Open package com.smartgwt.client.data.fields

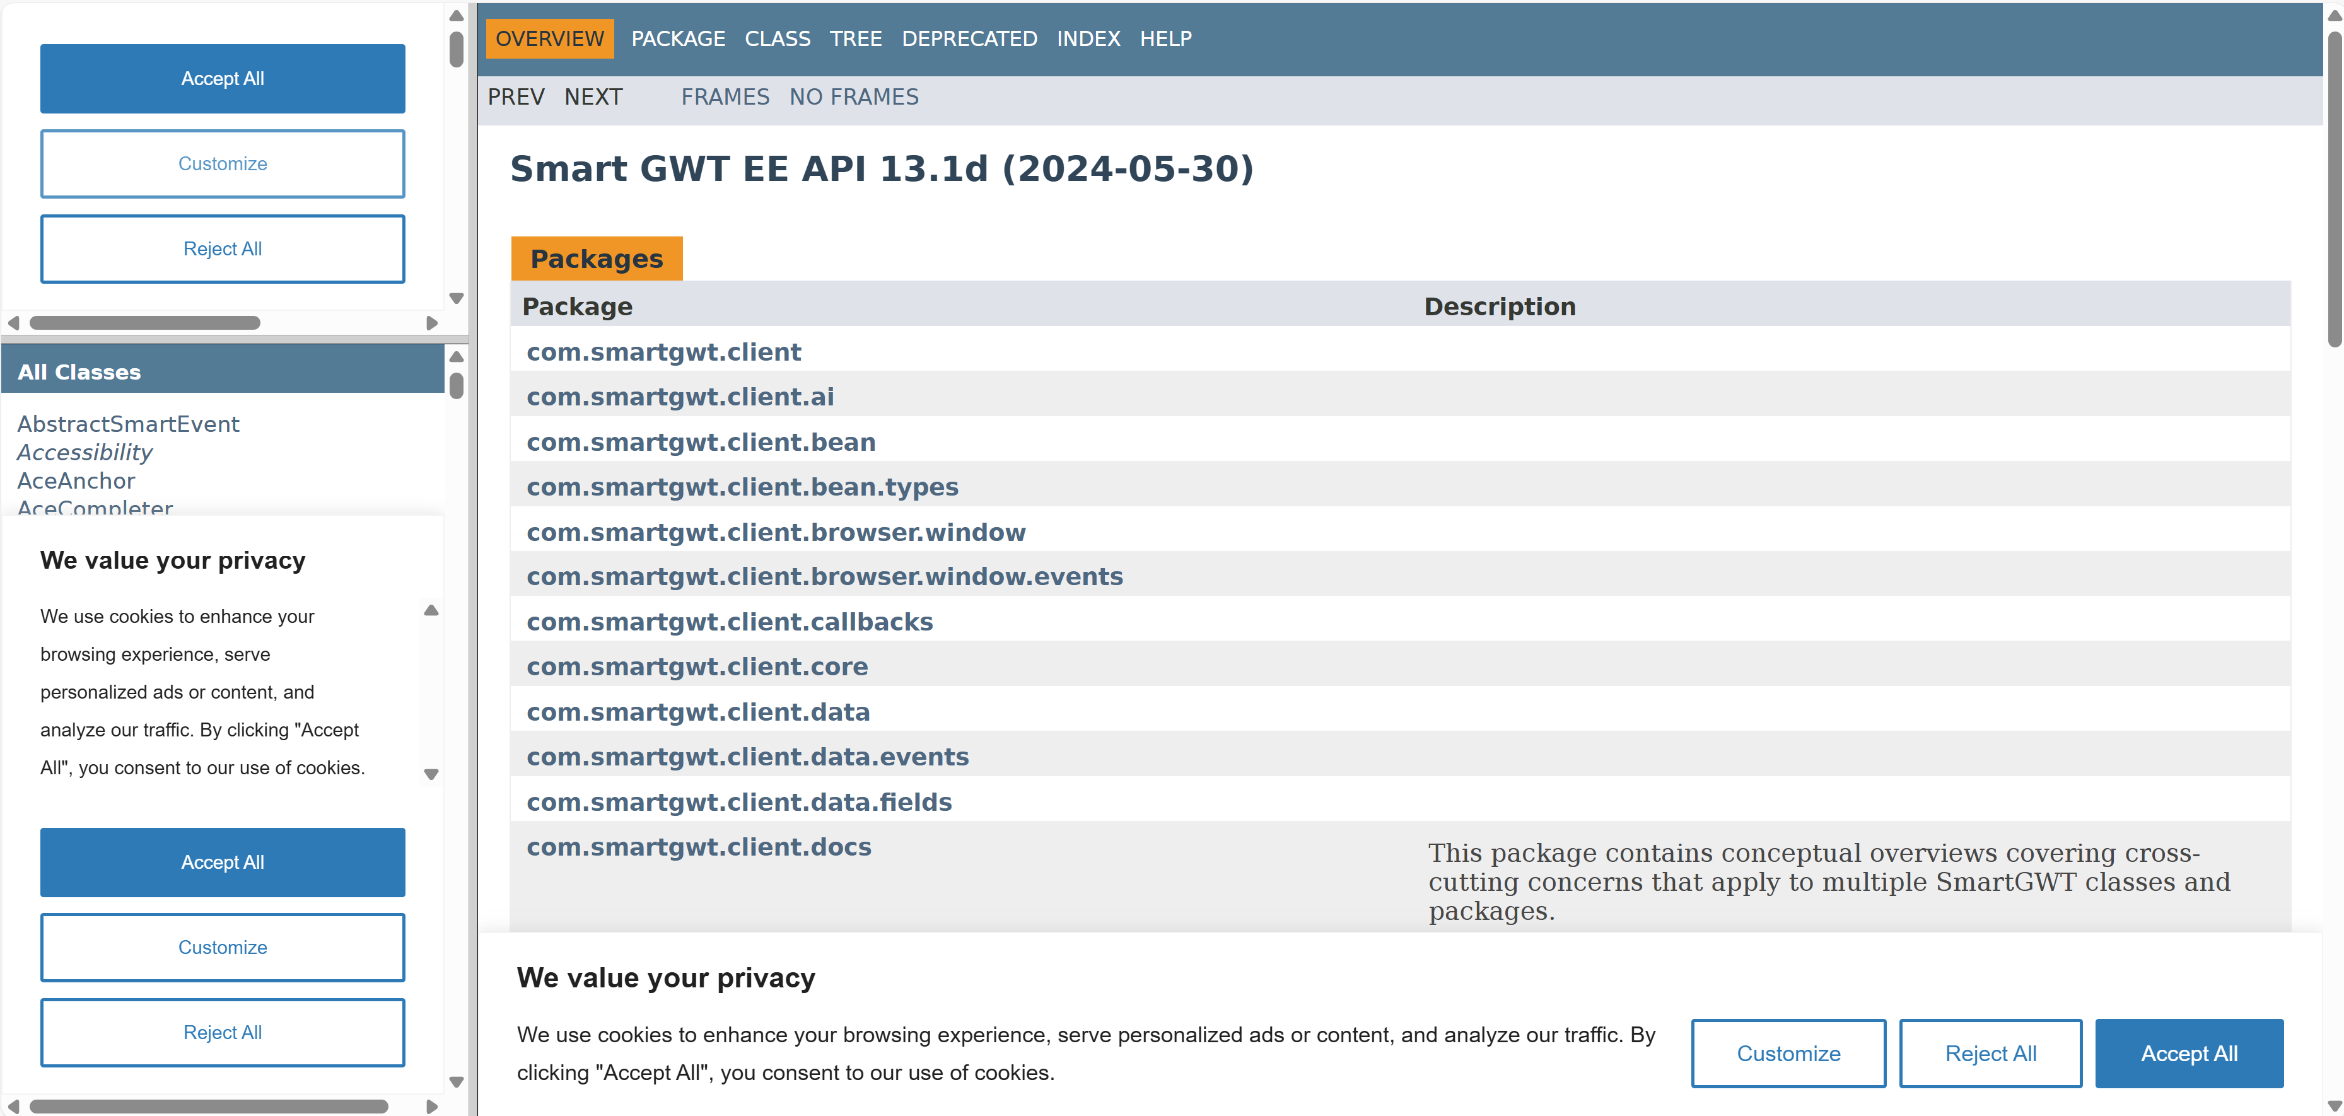tap(739, 802)
